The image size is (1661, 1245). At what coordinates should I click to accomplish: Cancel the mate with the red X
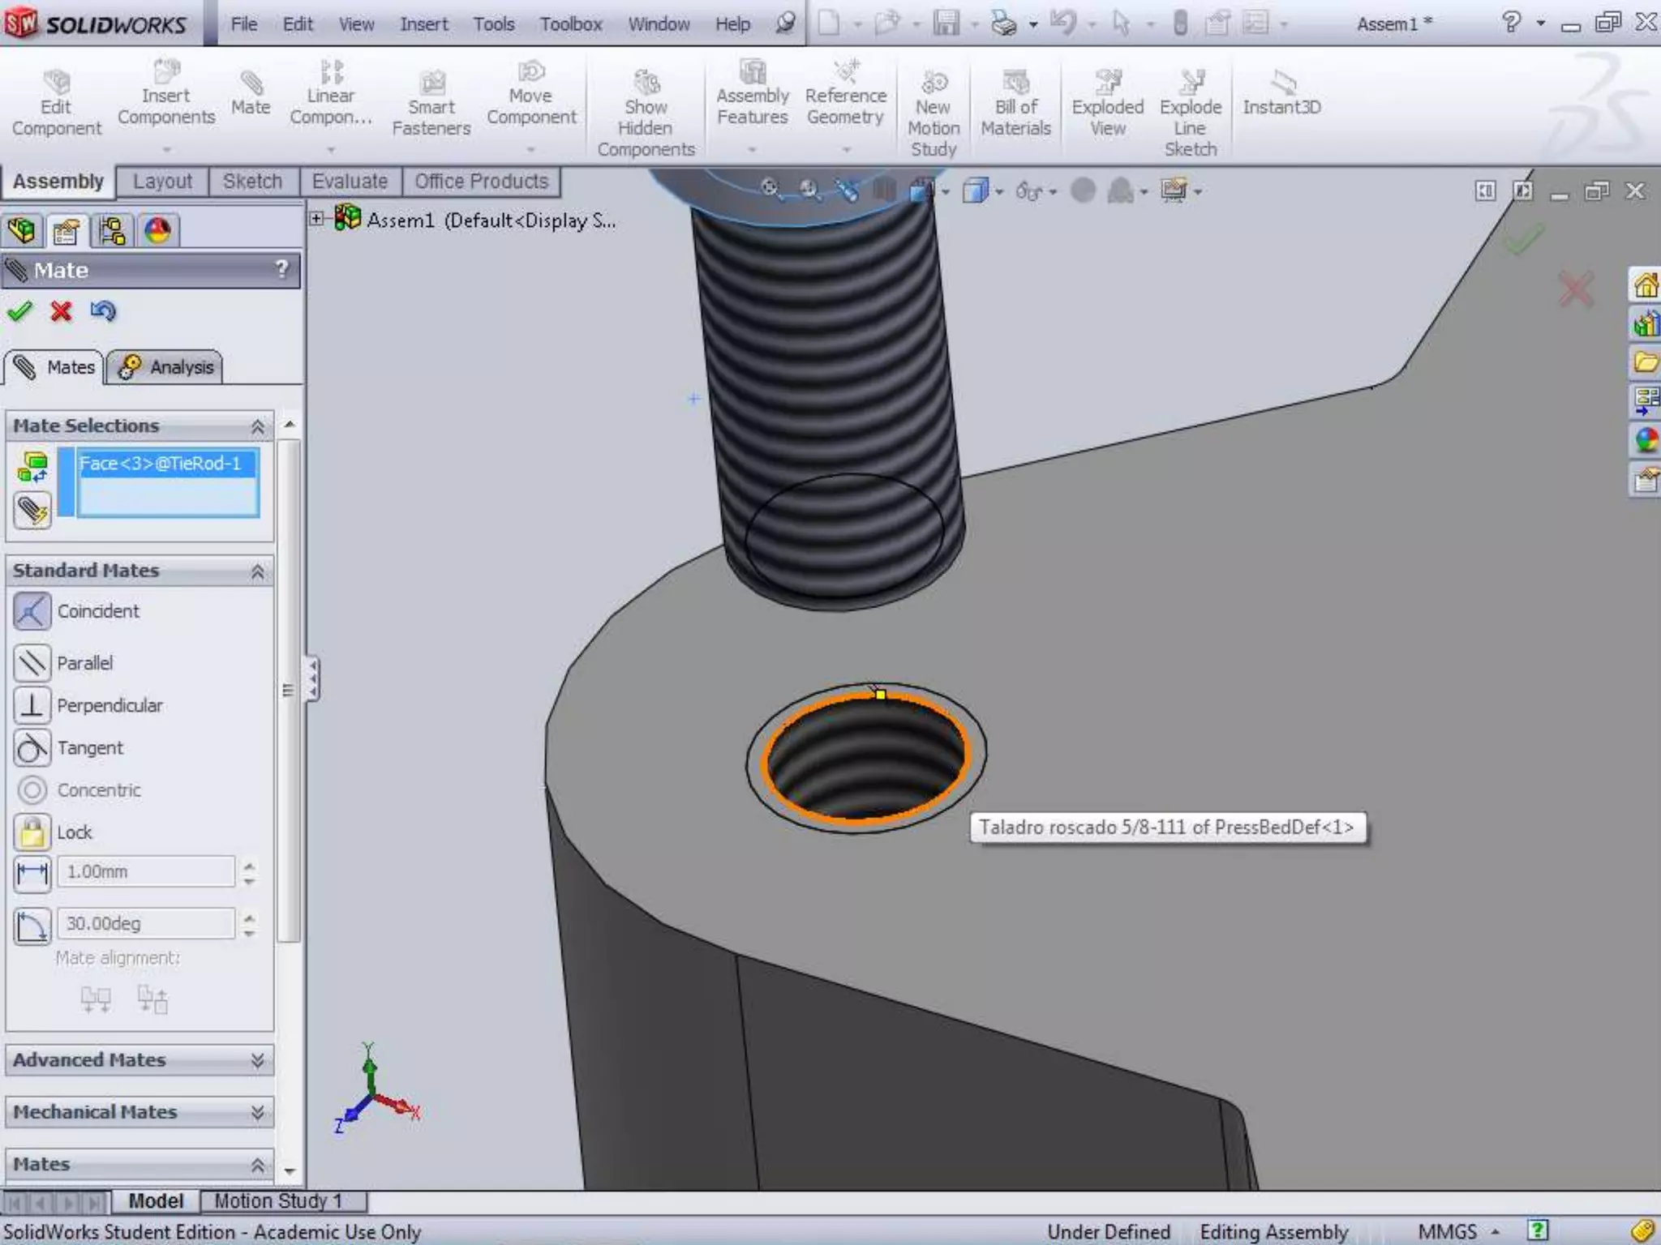(61, 311)
